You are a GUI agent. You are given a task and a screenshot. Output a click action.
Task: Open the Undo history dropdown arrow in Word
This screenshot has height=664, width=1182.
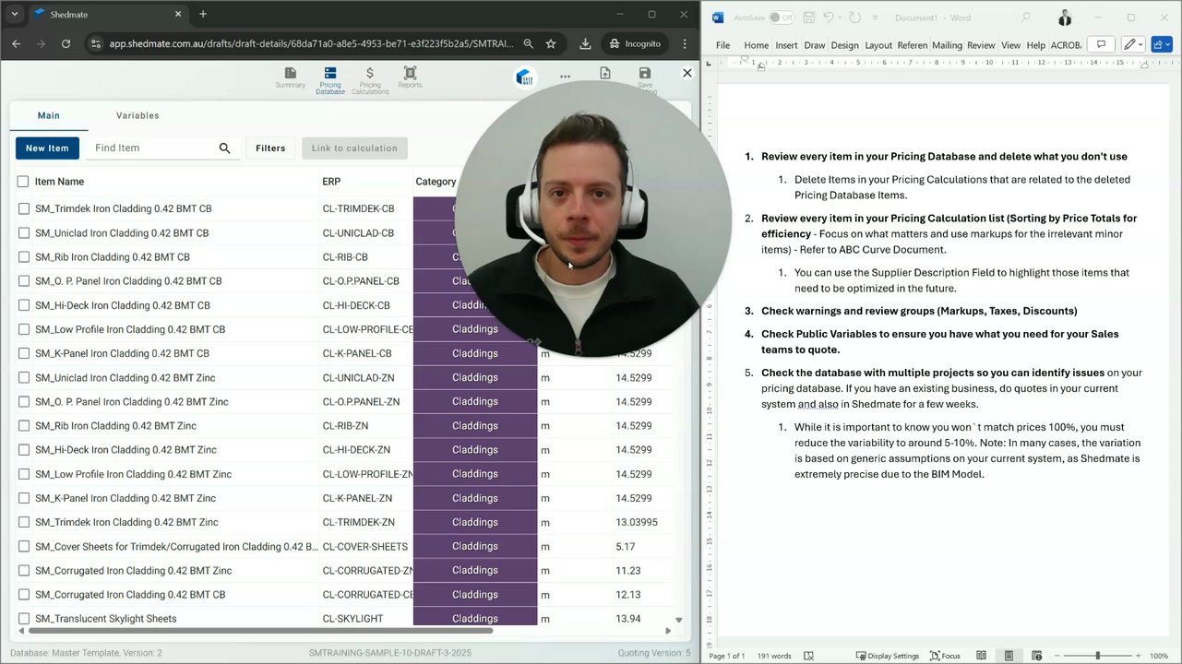click(841, 18)
